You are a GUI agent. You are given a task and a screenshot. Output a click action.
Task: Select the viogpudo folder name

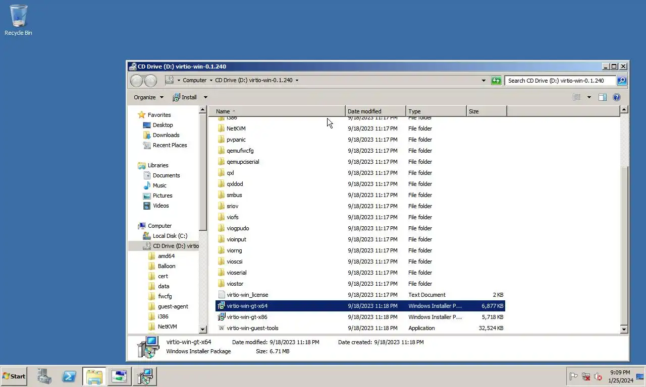click(238, 228)
